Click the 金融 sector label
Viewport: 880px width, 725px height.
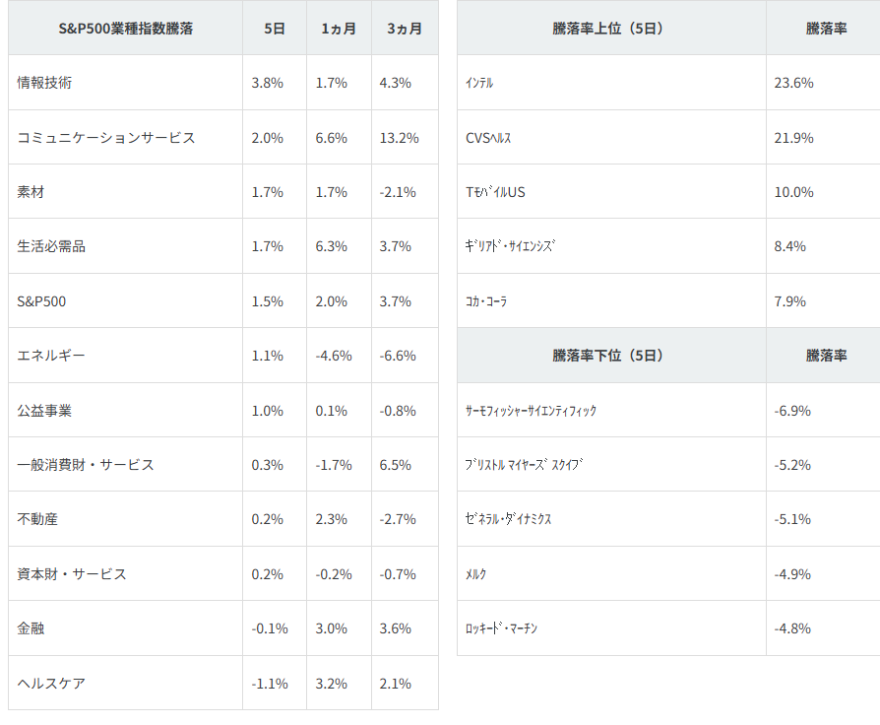pos(31,628)
